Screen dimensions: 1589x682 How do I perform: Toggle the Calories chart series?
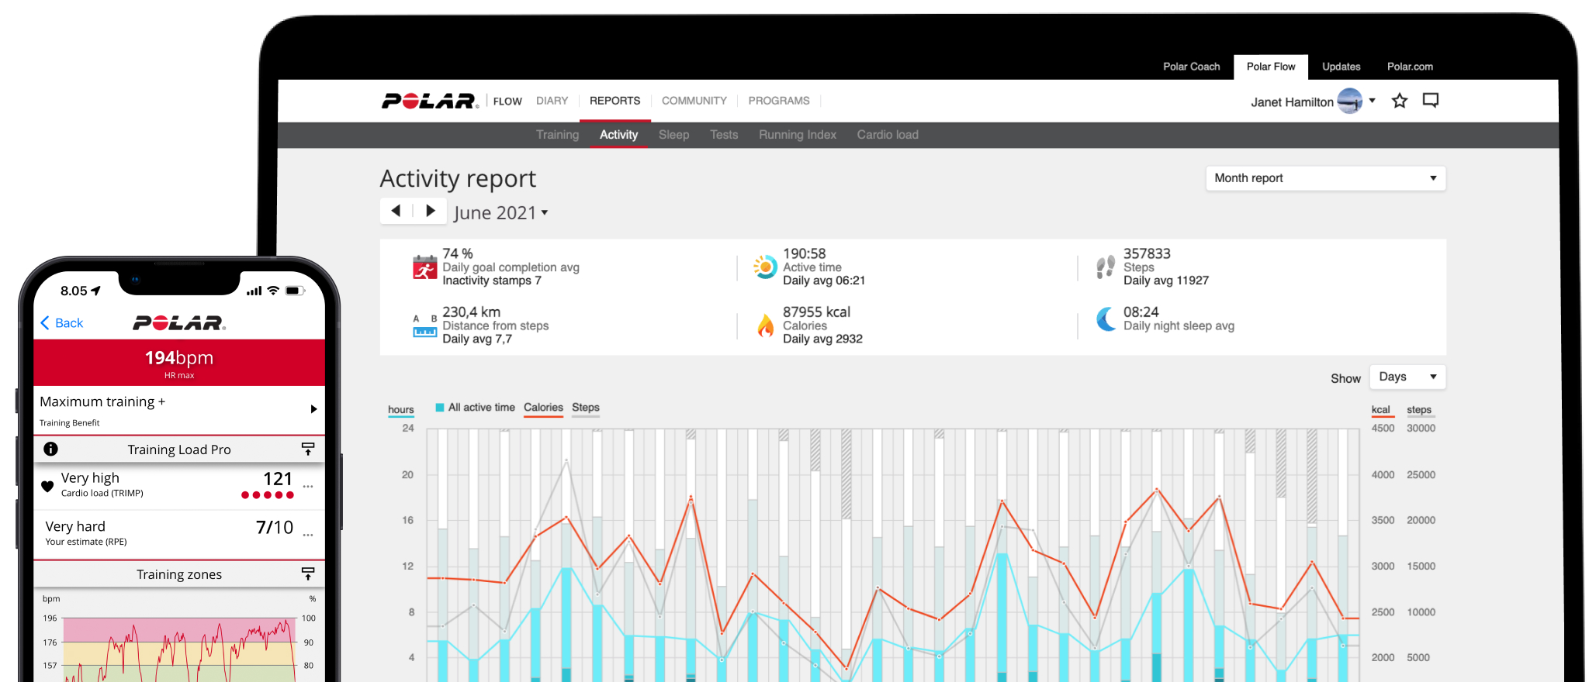(543, 408)
